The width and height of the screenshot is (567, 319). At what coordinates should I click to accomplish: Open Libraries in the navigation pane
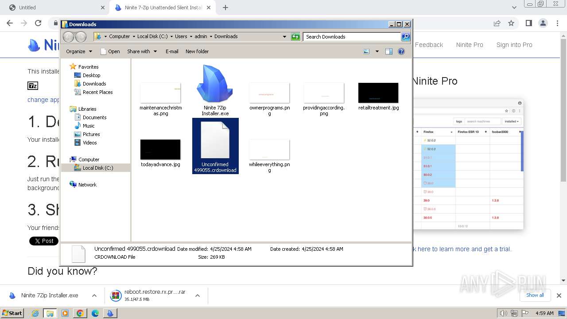tap(87, 109)
